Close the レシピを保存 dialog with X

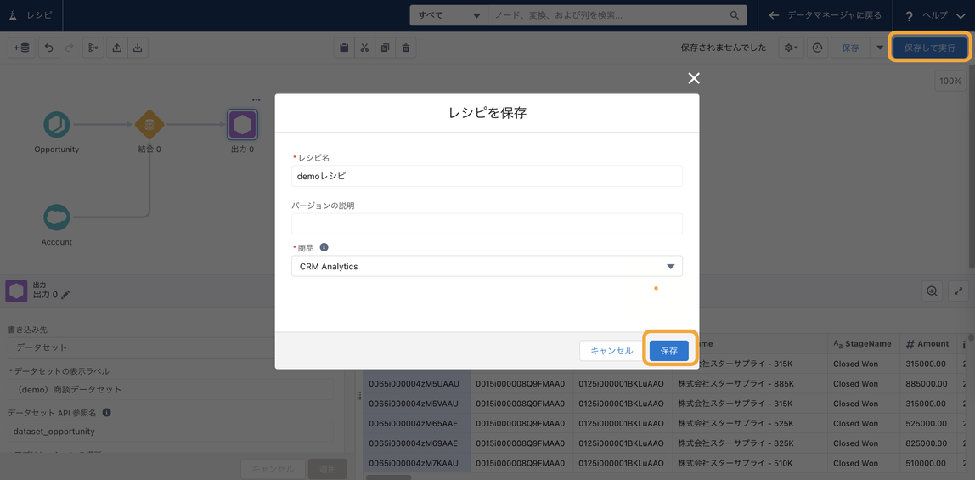[x=694, y=77]
